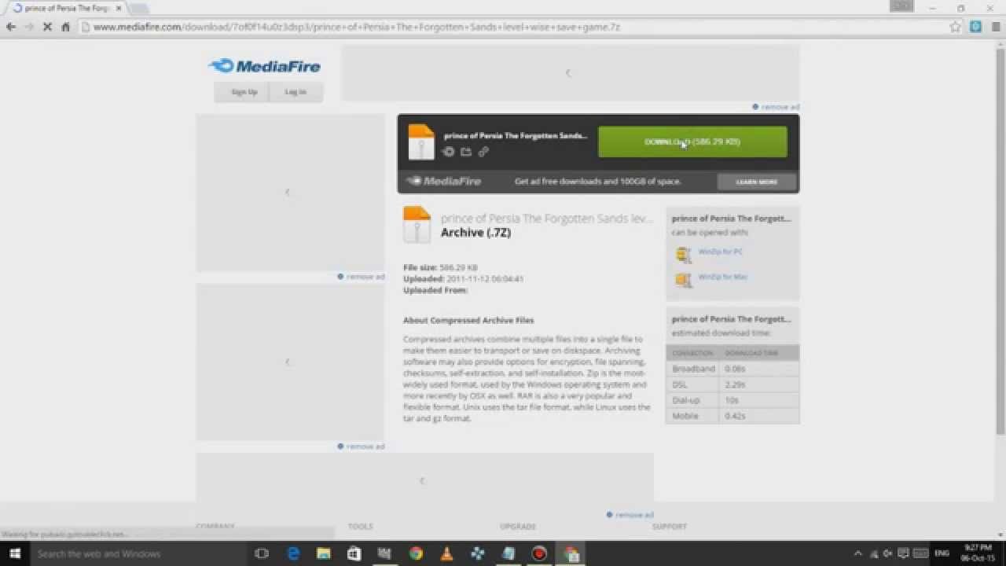1006x566 pixels.
Task: Click the settings gear icon under file name
Action: coord(449,152)
